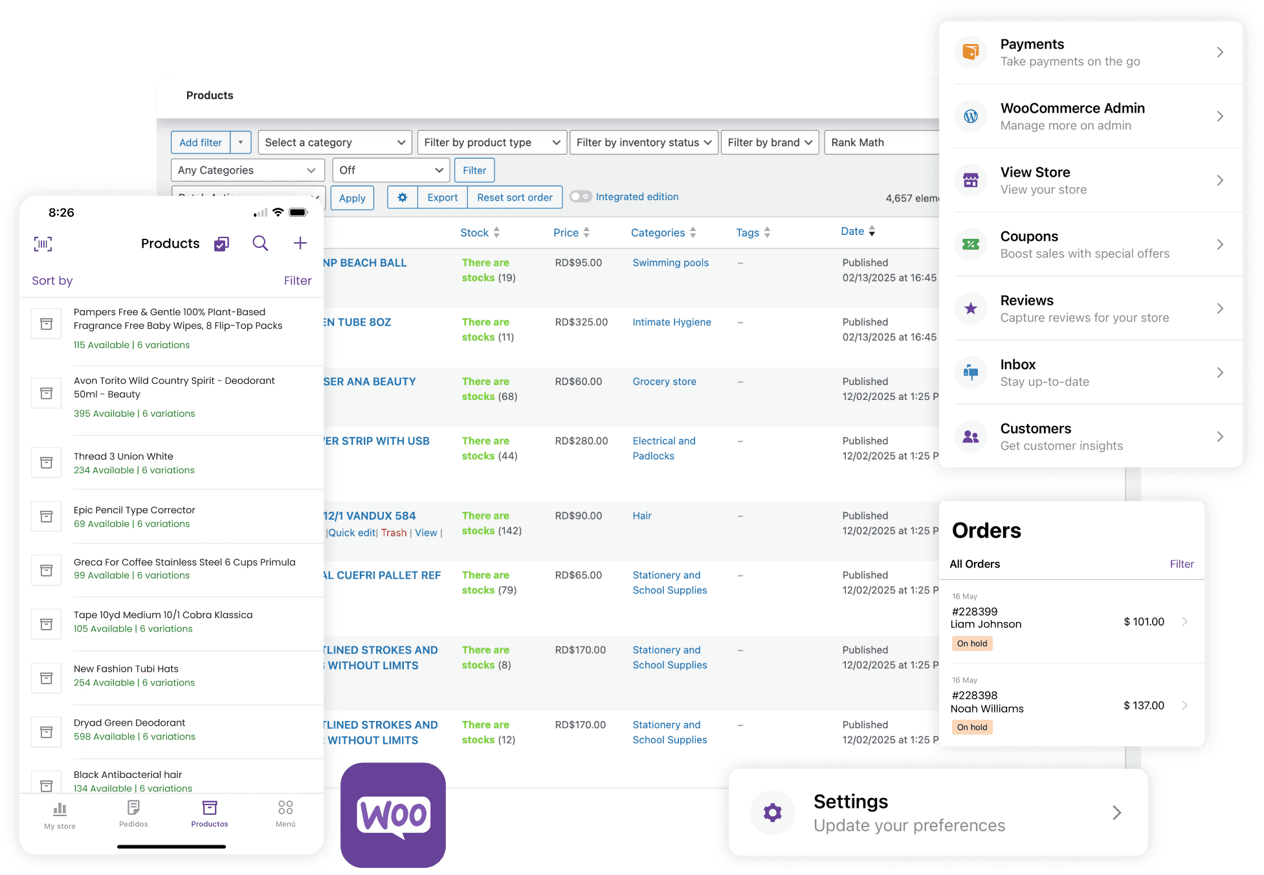Open the Off dropdown
This screenshot has height=875, width=1264.
coord(392,170)
